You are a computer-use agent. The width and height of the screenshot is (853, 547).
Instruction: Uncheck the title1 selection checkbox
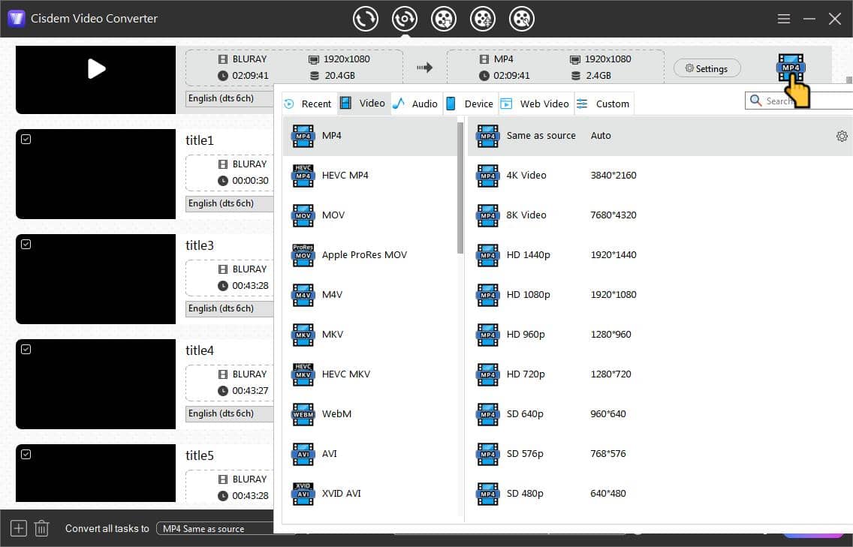(x=27, y=138)
